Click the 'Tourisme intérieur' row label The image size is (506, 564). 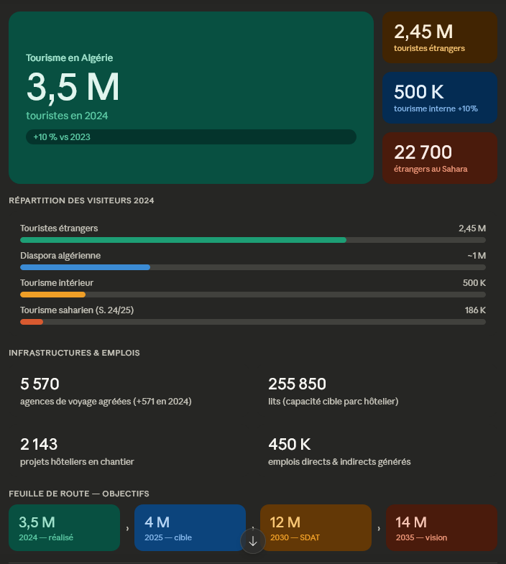click(x=57, y=283)
